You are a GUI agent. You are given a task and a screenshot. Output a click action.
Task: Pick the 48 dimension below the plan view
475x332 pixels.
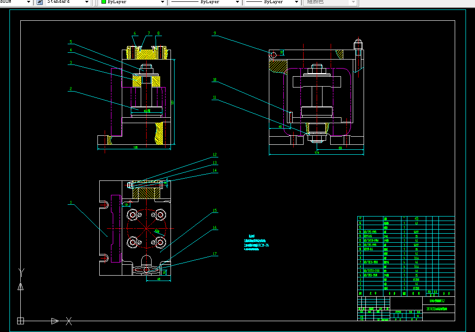pos(159,279)
